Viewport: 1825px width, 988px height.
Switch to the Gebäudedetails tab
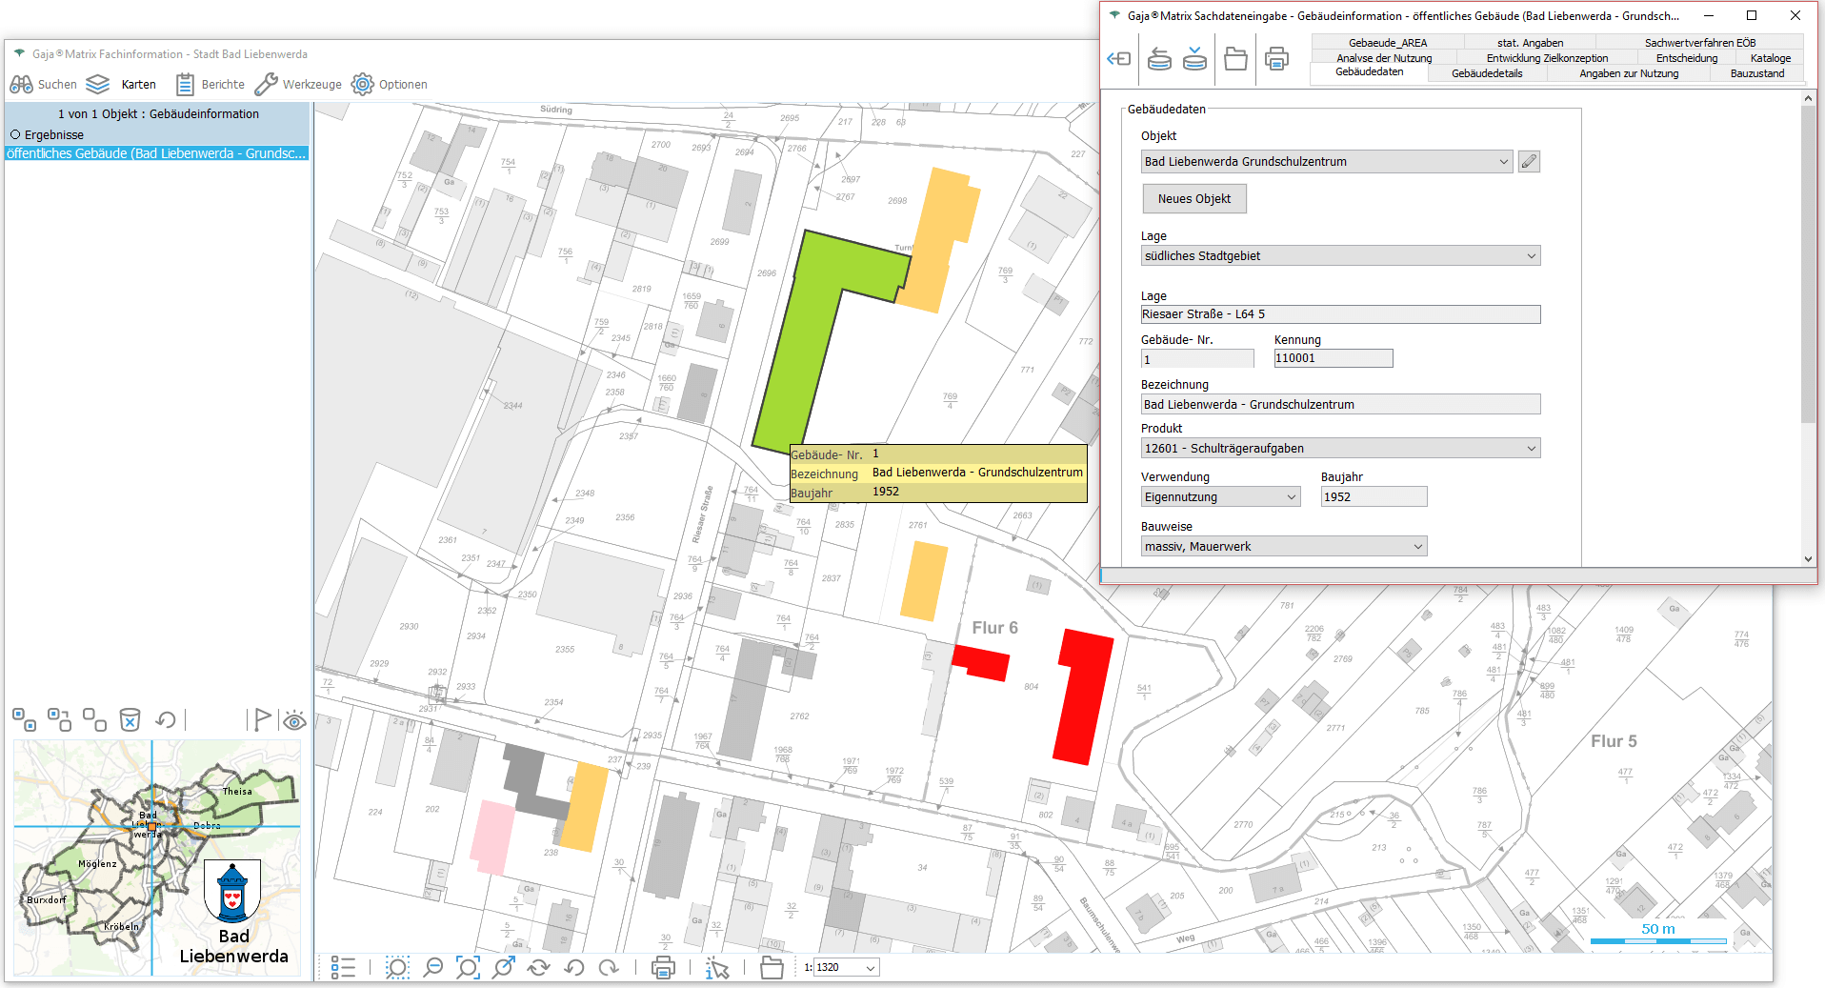pyautogui.click(x=1486, y=73)
